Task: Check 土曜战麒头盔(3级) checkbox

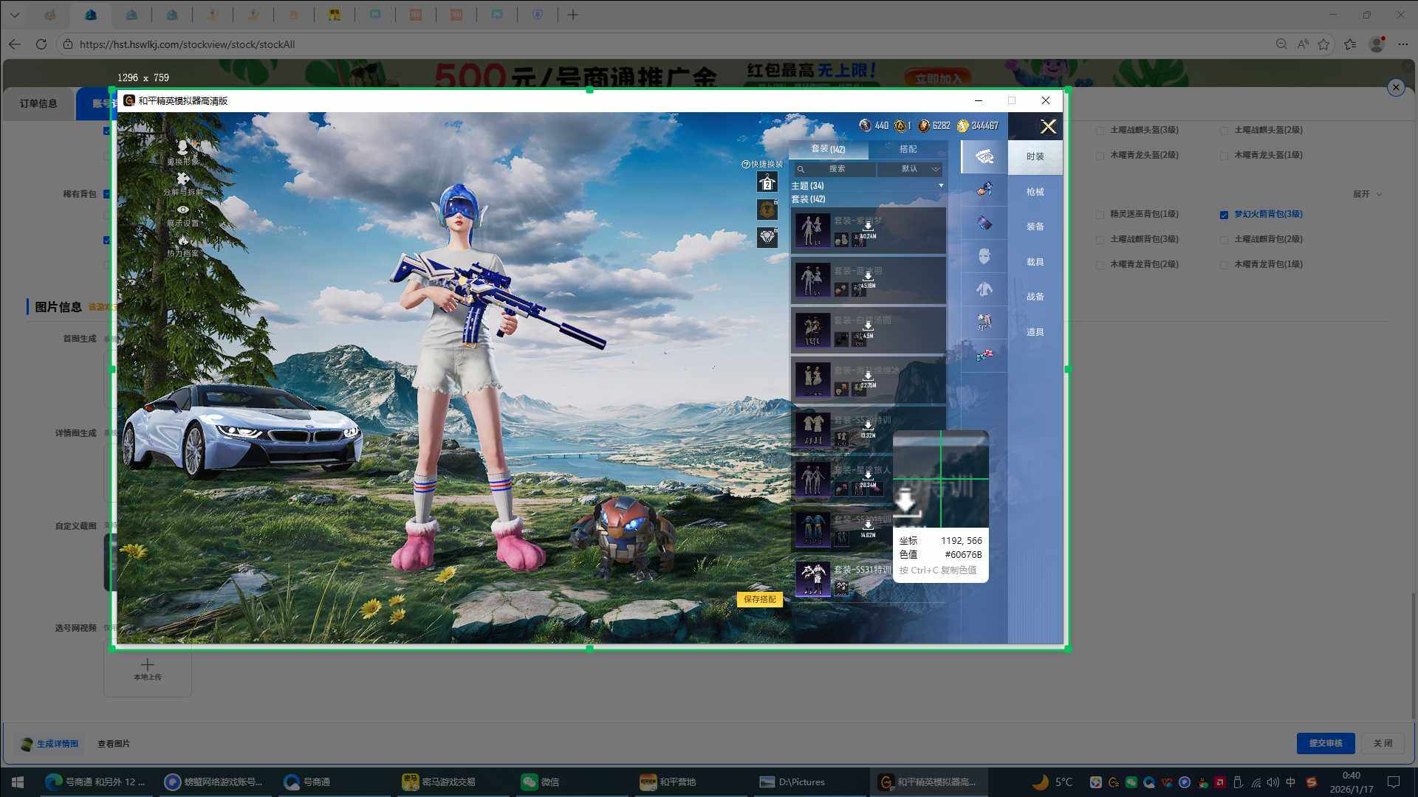Action: click(x=1100, y=131)
